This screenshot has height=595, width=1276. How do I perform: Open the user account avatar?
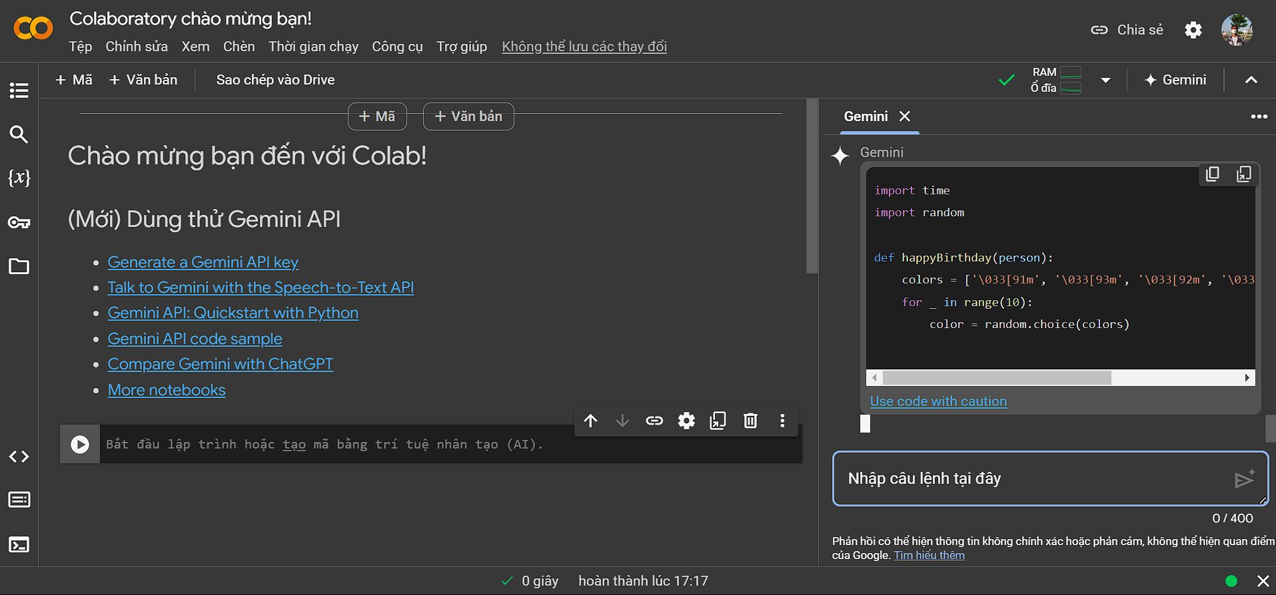pyautogui.click(x=1237, y=30)
